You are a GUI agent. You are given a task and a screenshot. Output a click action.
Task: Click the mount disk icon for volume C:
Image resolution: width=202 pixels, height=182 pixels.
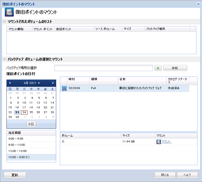[x=158, y=142]
